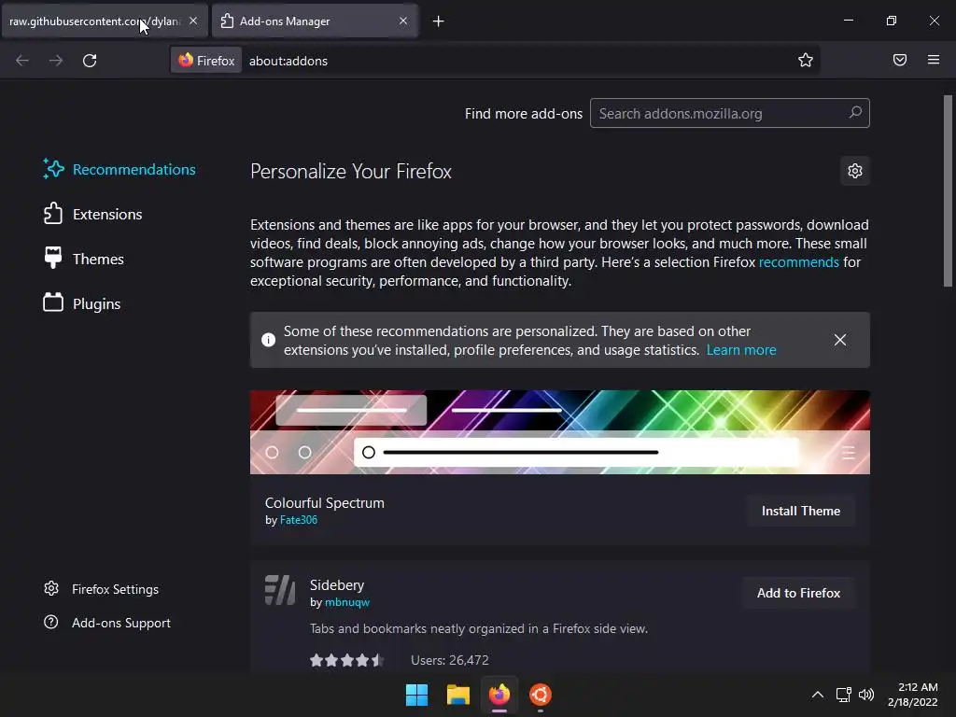Click the page vertical scrollbar
Viewport: 956px width, 717px height.
(x=948, y=190)
